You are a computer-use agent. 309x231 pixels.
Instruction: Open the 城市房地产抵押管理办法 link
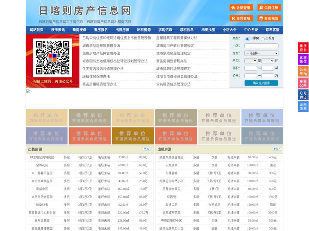tap(101, 53)
